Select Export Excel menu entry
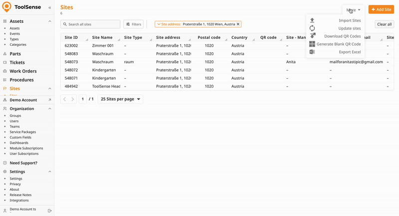Screen dimensions: 399x216 [335, 52]
